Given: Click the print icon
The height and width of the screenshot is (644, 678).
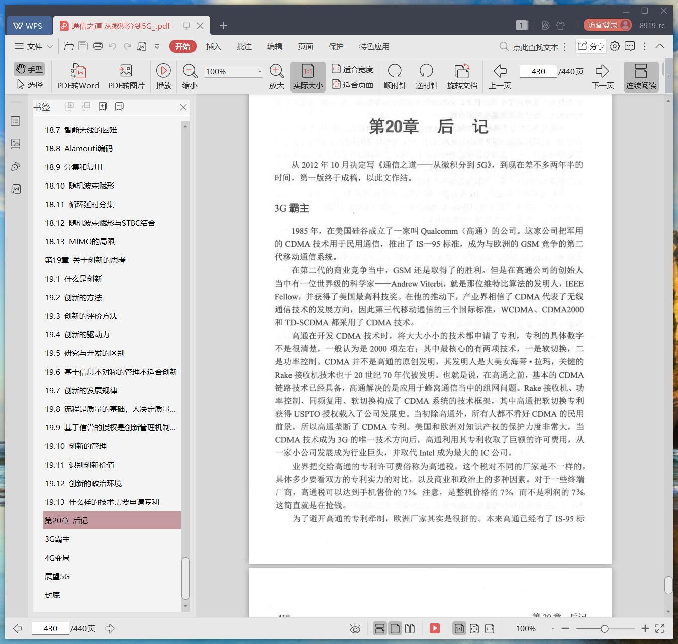Looking at the screenshot, I should [x=98, y=46].
